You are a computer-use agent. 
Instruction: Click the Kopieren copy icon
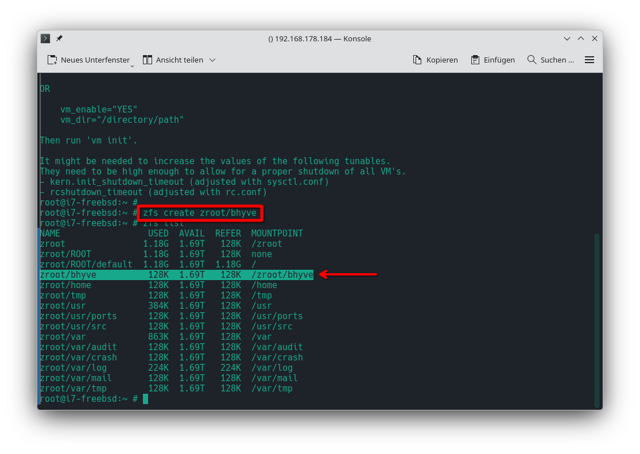(x=417, y=60)
